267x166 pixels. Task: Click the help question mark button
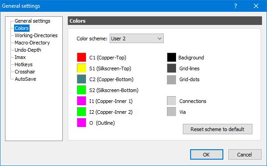(x=236, y=6)
